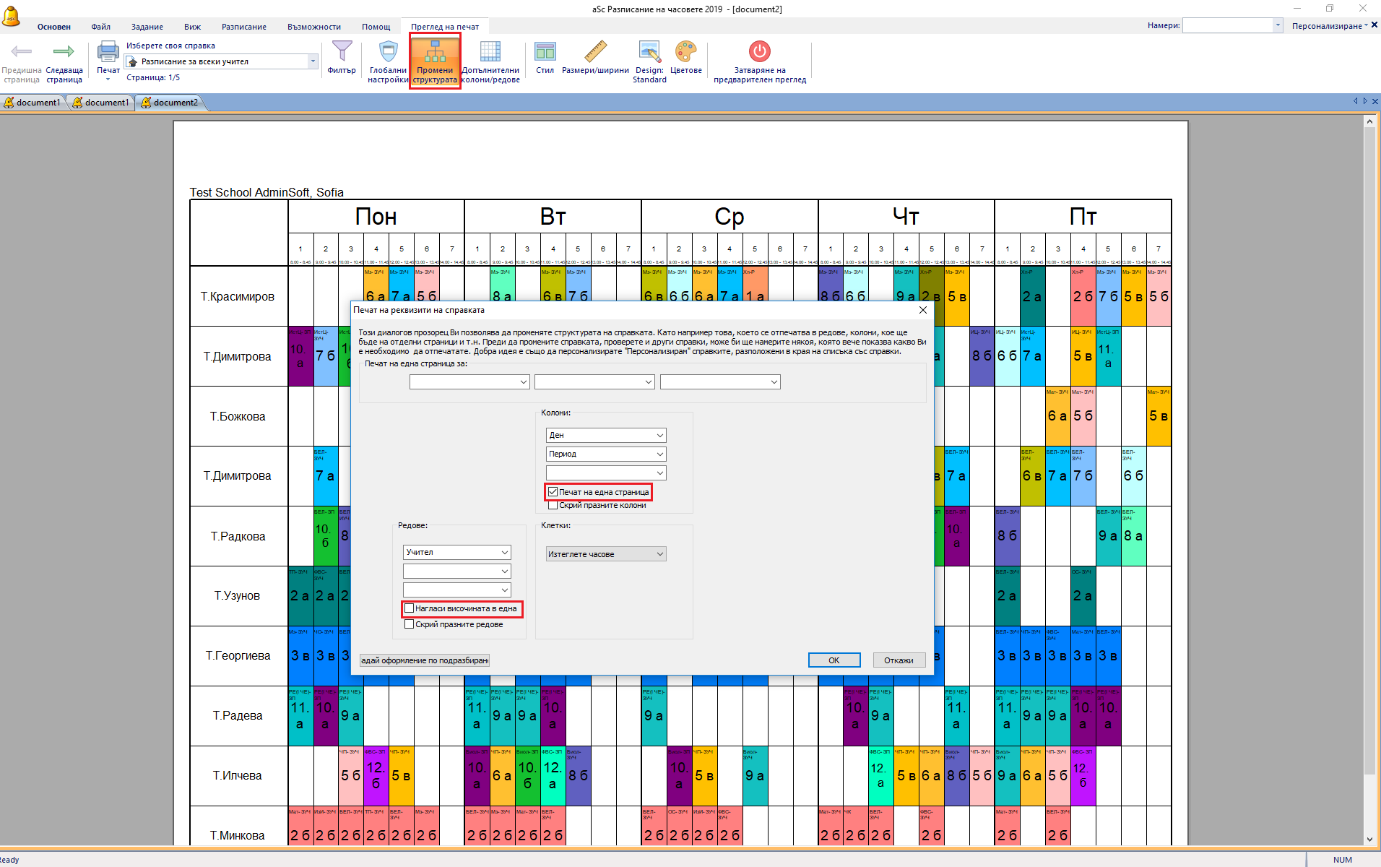Open the Разписание ribbon tab
Image resolution: width=1381 pixels, height=867 pixels.
click(244, 27)
